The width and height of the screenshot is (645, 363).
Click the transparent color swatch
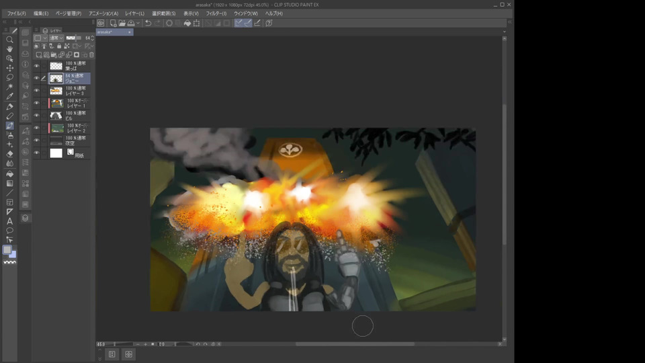[x=9, y=262]
